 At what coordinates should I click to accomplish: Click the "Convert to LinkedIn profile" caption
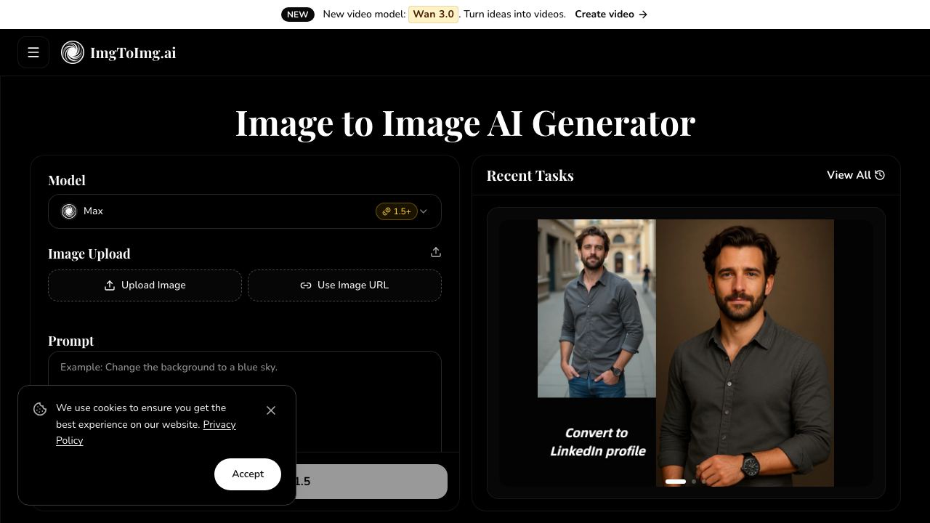(598, 442)
